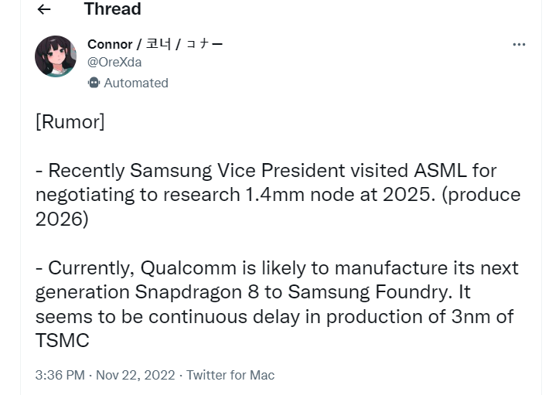
Task: Open the author's profile avatar
Action: point(56,56)
